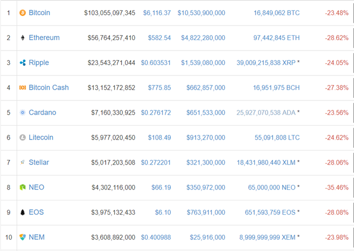Click the black EOS logo icon
The height and width of the screenshot is (251, 354).
click(22, 212)
